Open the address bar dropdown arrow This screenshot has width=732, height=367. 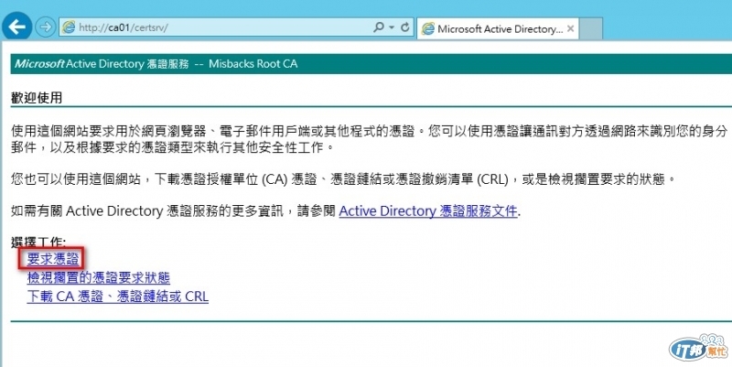point(392,27)
